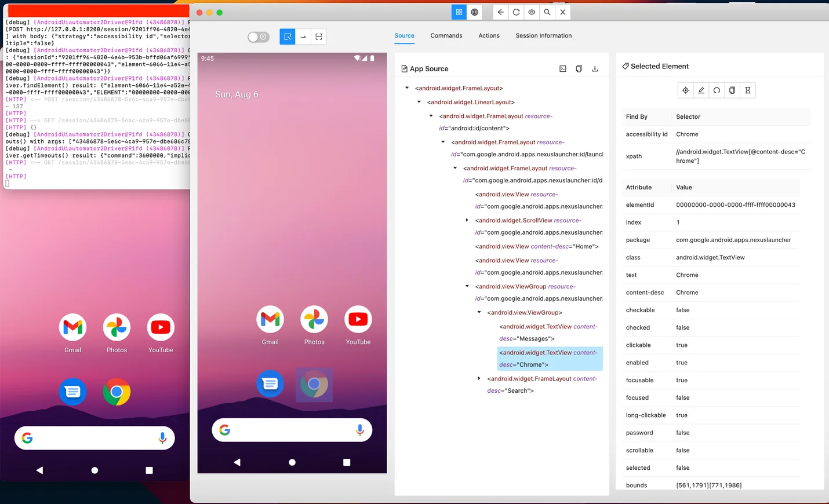Image resolution: width=829 pixels, height=504 pixels.
Task: Click Messages icon in the Inspector screenshot
Action: [x=270, y=384]
